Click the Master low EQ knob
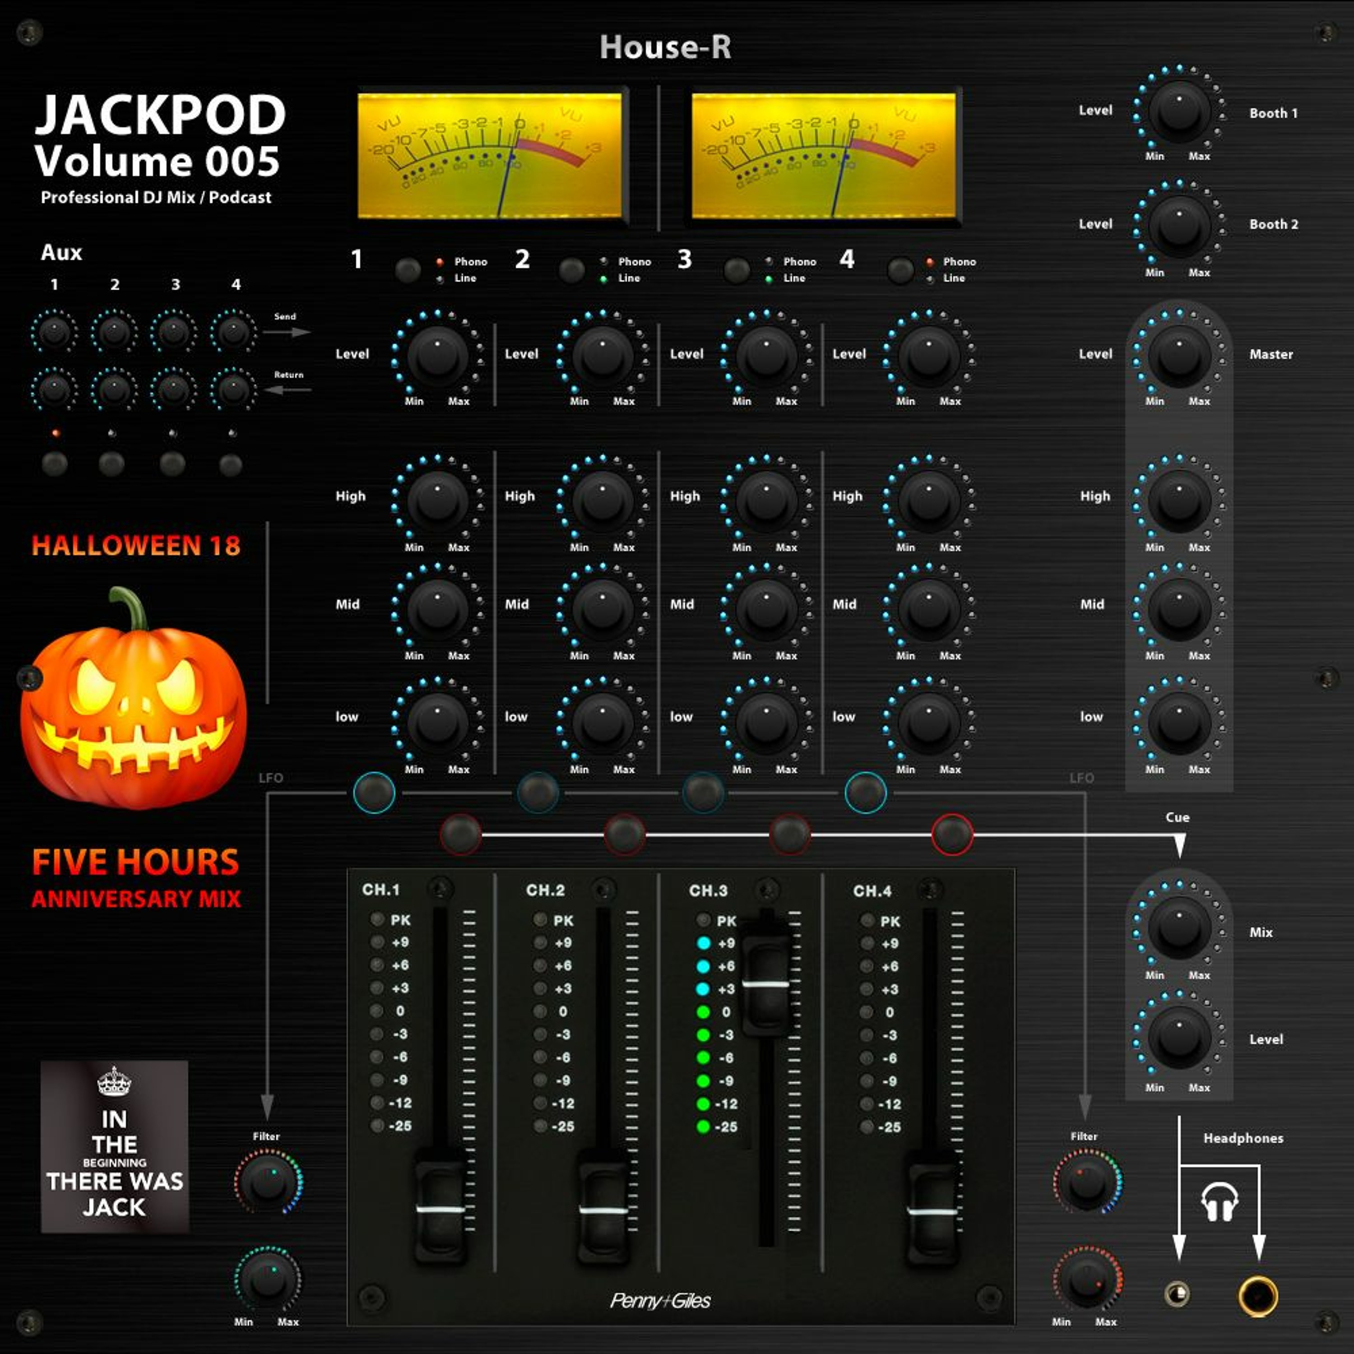 1179,724
